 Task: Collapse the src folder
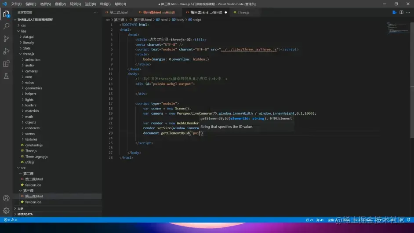23,168
